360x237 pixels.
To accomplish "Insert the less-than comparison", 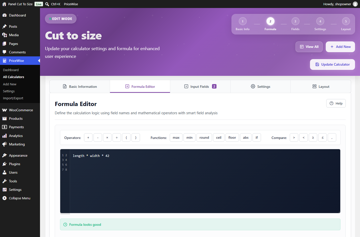I will [x=303, y=137].
